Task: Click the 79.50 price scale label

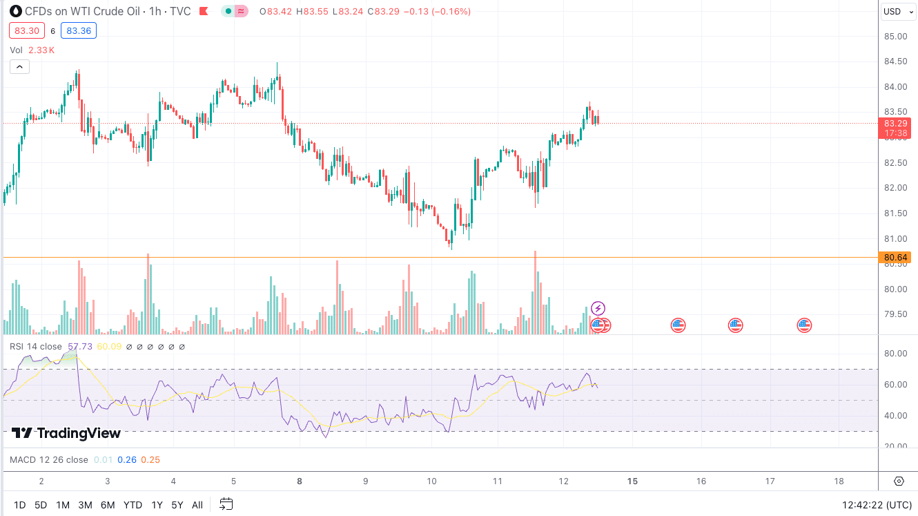Action: (895, 314)
